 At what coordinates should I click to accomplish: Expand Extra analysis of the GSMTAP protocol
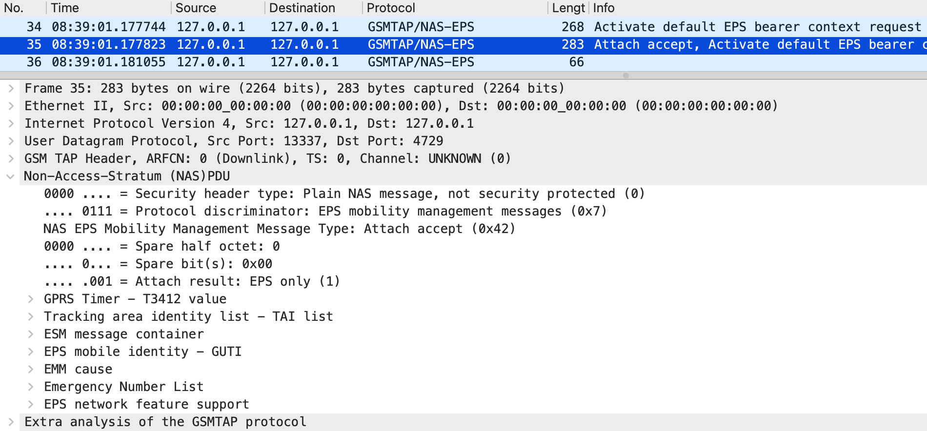click(x=11, y=422)
